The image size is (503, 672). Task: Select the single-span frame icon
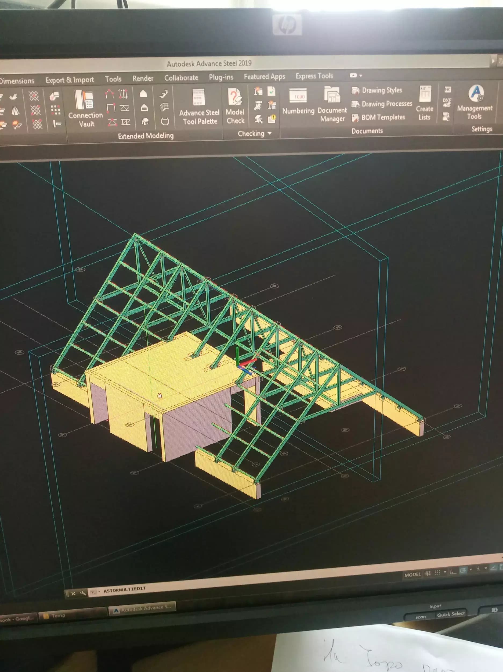(111, 108)
